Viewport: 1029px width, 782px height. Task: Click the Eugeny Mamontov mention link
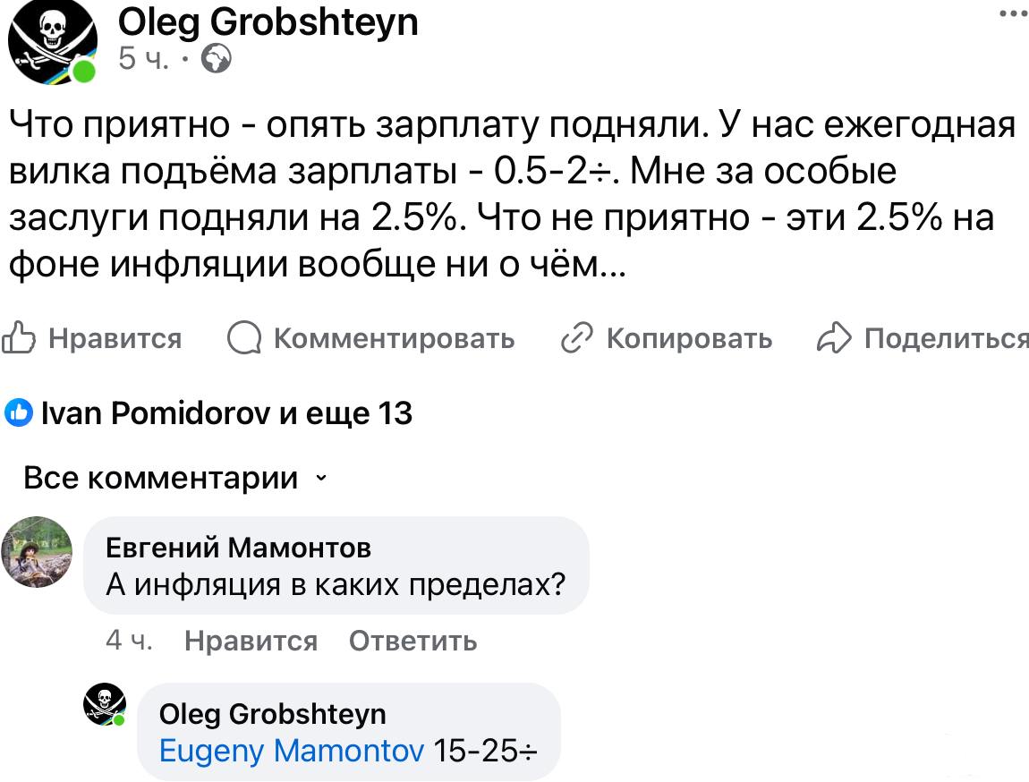click(x=292, y=751)
